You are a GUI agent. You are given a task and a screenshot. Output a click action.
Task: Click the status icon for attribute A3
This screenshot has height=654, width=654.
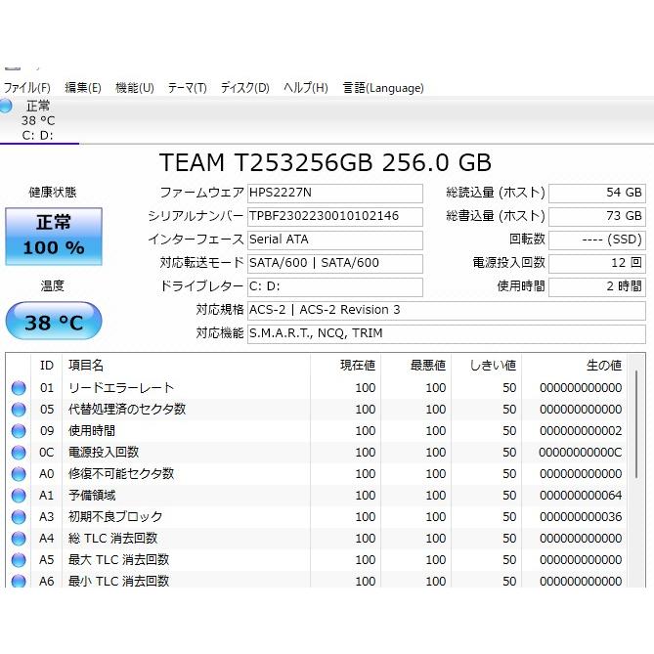pos(19,517)
